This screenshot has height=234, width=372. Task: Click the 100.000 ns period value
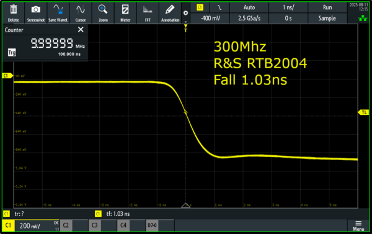click(x=69, y=54)
